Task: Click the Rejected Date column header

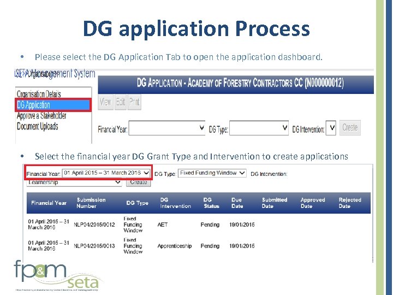Action: click(x=350, y=203)
